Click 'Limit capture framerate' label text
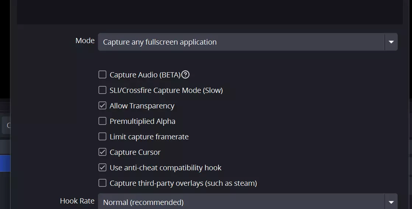The height and width of the screenshot is (209, 412). pyautogui.click(x=149, y=137)
